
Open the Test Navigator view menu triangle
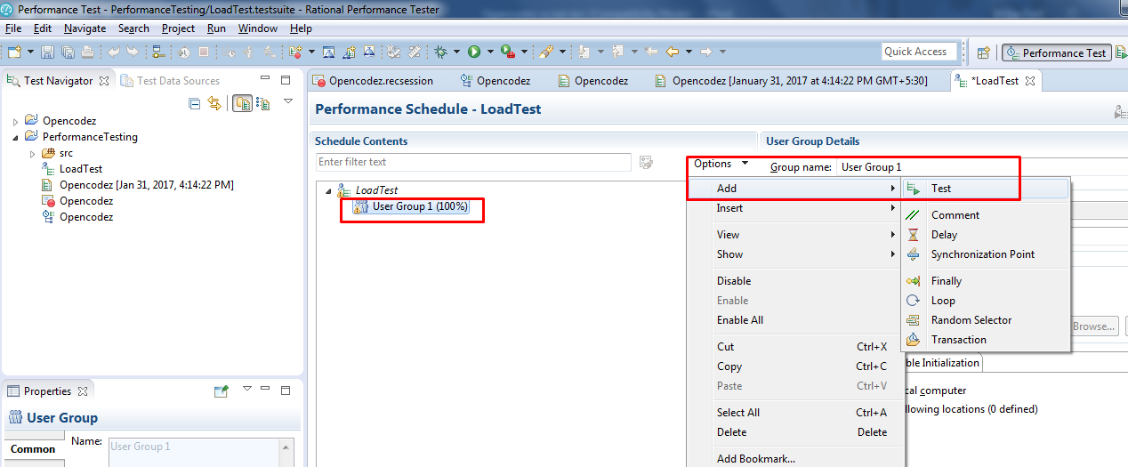click(x=288, y=101)
